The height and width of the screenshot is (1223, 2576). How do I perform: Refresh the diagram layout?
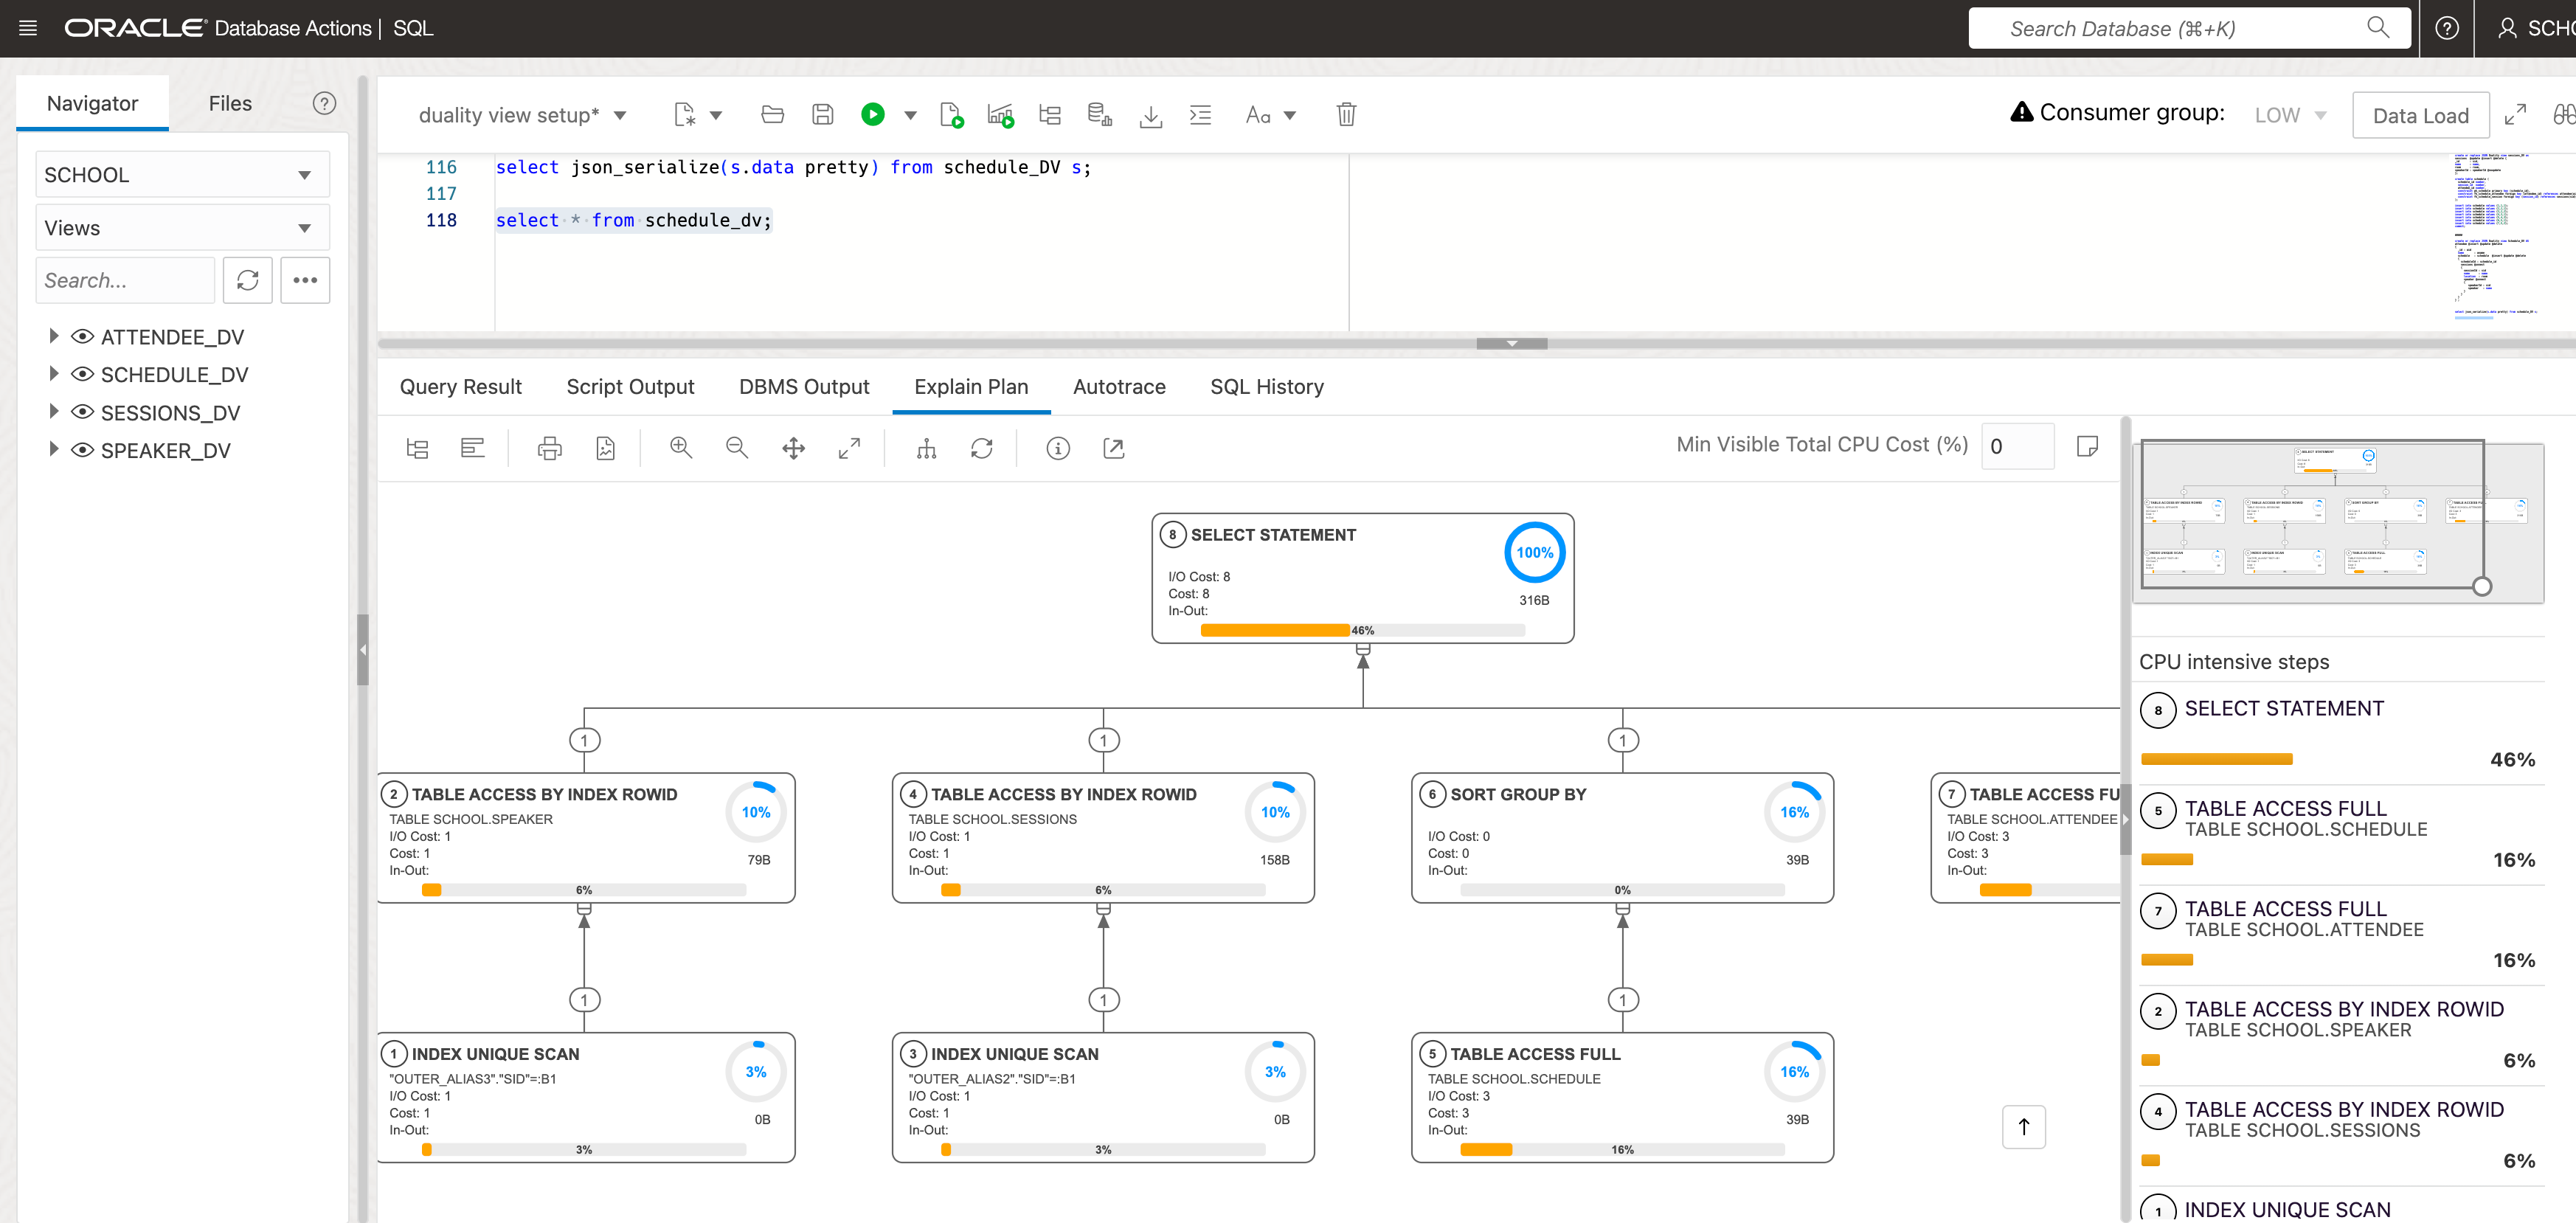pos(982,447)
